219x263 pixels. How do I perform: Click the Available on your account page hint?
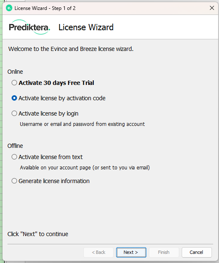point(85,168)
